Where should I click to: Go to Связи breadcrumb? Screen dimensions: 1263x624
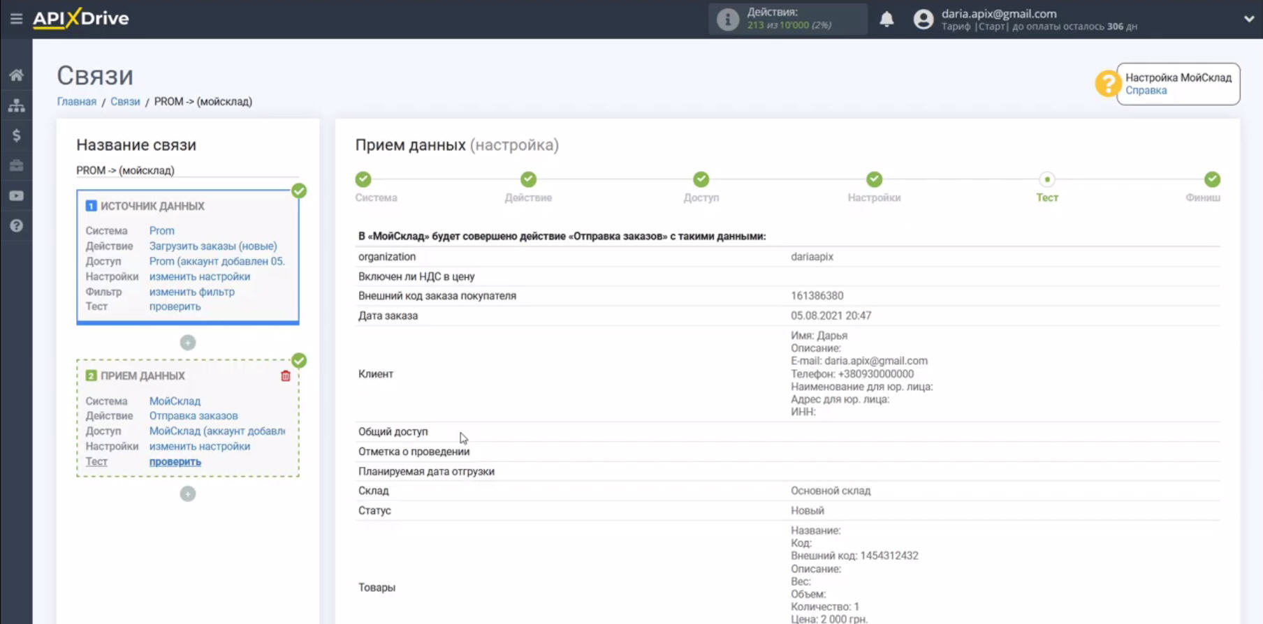(x=125, y=101)
